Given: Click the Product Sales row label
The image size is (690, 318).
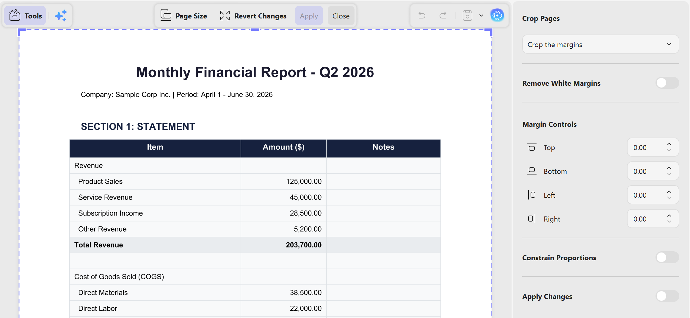Looking at the screenshot, I should tap(100, 181).
